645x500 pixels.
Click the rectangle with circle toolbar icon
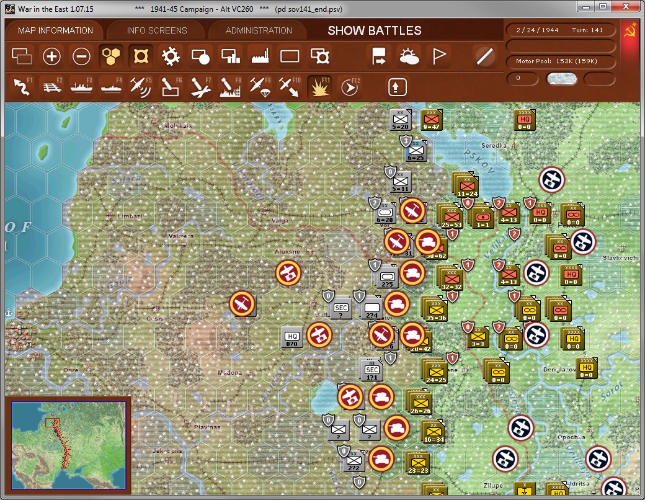point(200,56)
